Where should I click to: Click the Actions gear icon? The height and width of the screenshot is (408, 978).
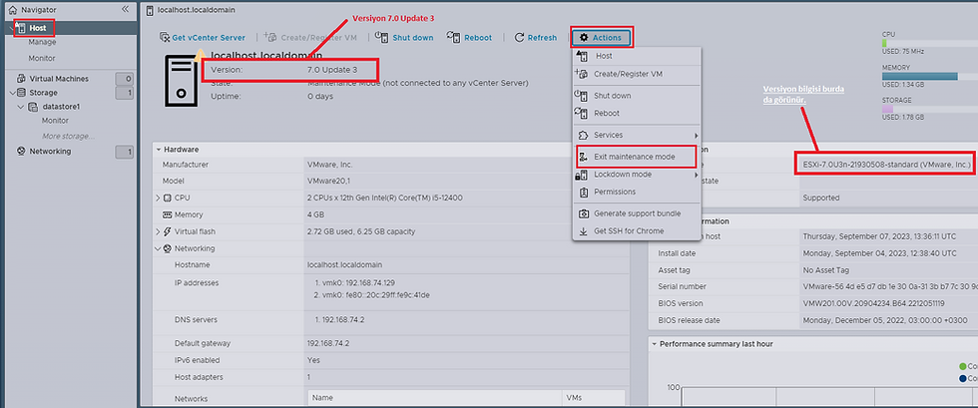(584, 38)
